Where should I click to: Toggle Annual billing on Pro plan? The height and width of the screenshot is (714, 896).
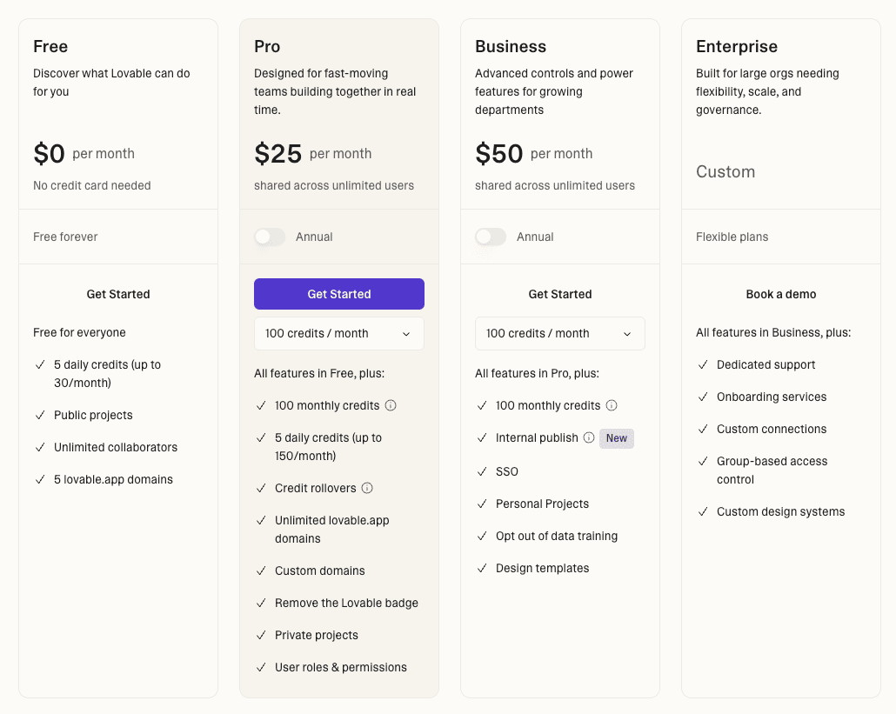[x=270, y=237]
